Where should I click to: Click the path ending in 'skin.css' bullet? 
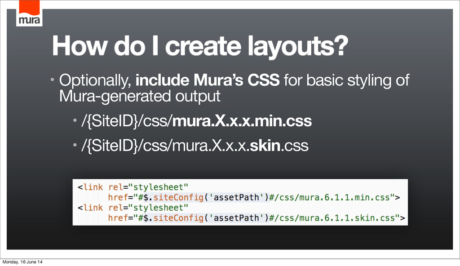click(195, 146)
